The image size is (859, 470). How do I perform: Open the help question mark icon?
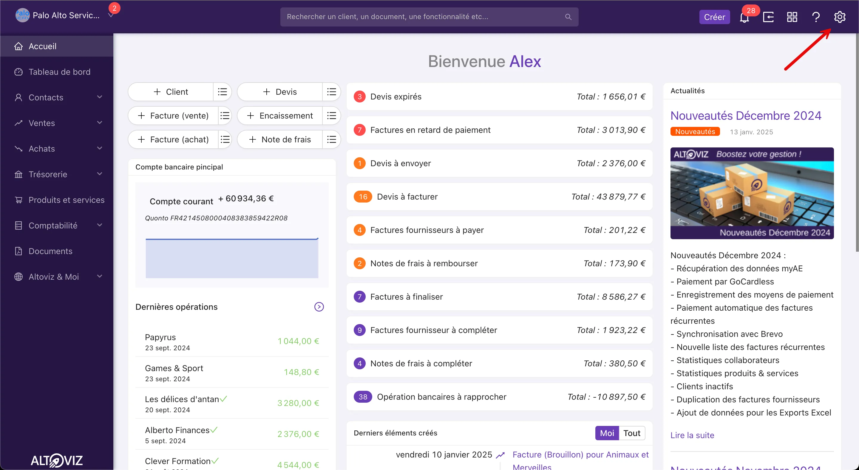pos(816,17)
